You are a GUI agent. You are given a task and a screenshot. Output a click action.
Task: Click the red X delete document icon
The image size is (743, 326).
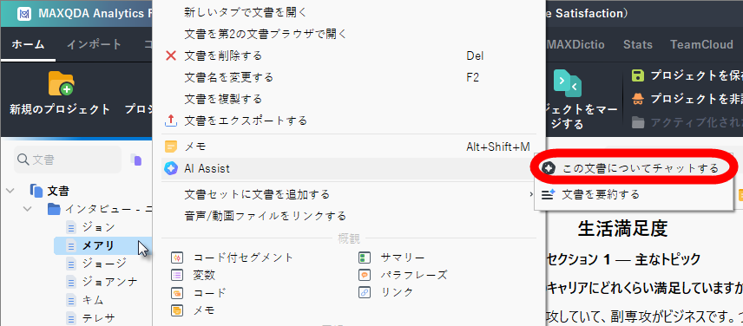coord(171,55)
